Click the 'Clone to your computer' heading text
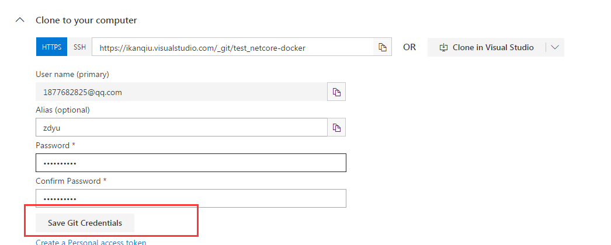The image size is (611, 245). point(86,20)
